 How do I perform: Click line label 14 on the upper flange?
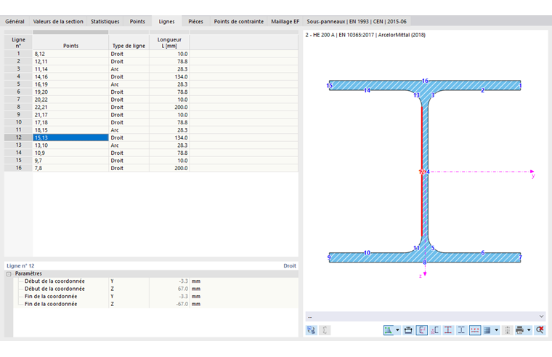[x=367, y=91]
